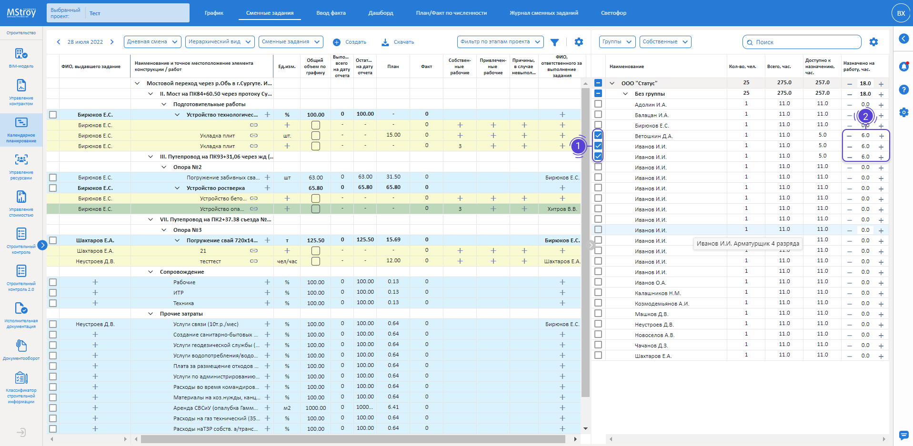This screenshot has height=446, width=913.
Task: Click task table vertical scrollbar thumb
Action: tap(585, 242)
